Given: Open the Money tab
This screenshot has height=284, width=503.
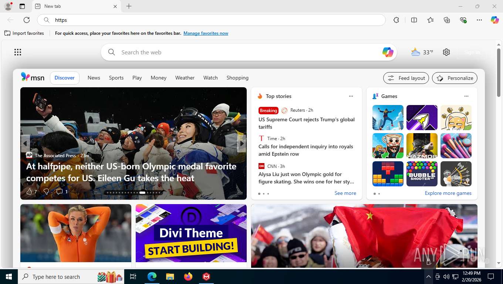Looking at the screenshot, I should click(159, 78).
